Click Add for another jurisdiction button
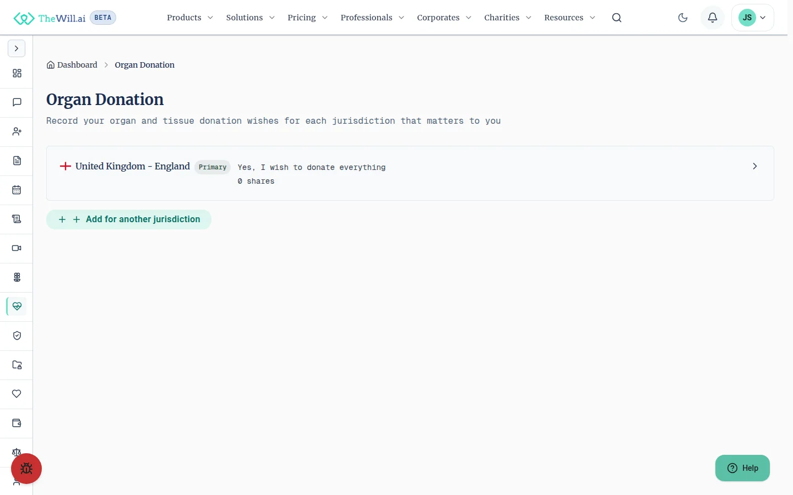The width and height of the screenshot is (793, 495). 129,219
